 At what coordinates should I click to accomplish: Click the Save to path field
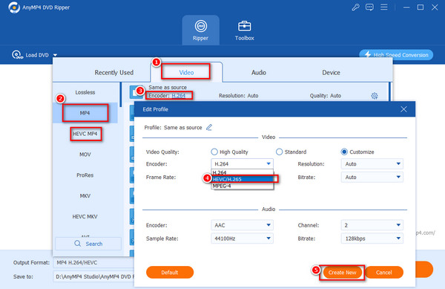[x=93, y=277]
